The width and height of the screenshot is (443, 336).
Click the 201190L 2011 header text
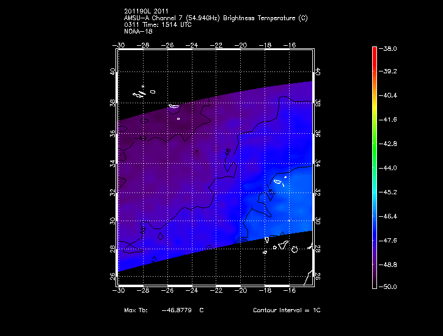tap(147, 12)
